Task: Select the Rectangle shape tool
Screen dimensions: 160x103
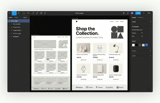Action: pos(24,13)
